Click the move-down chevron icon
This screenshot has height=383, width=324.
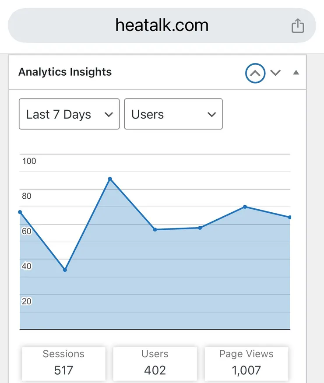[x=275, y=73]
